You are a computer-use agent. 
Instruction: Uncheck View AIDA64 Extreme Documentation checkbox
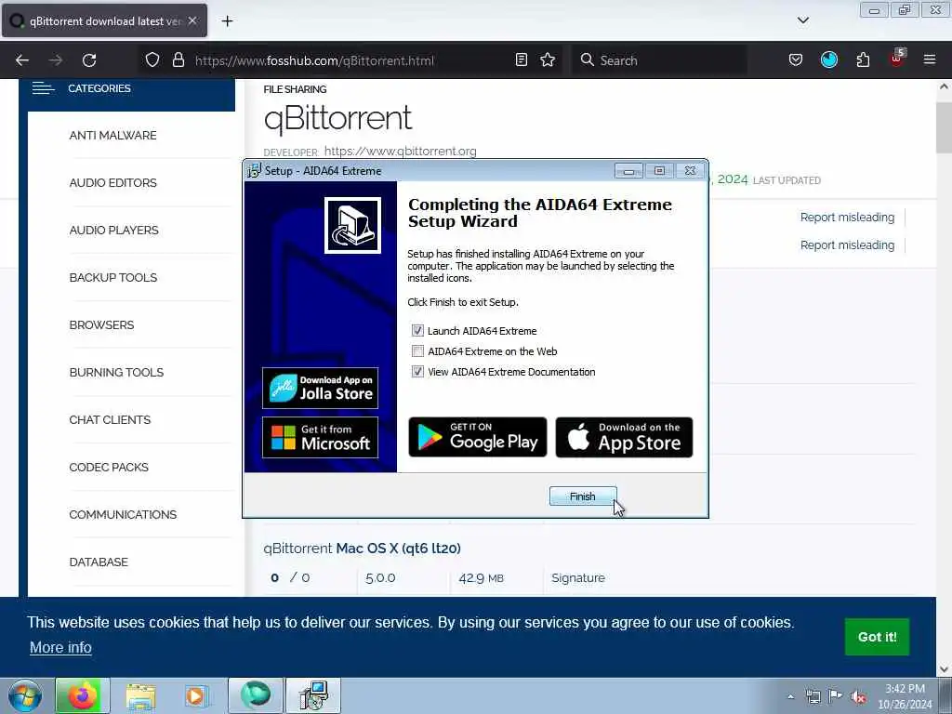417,372
